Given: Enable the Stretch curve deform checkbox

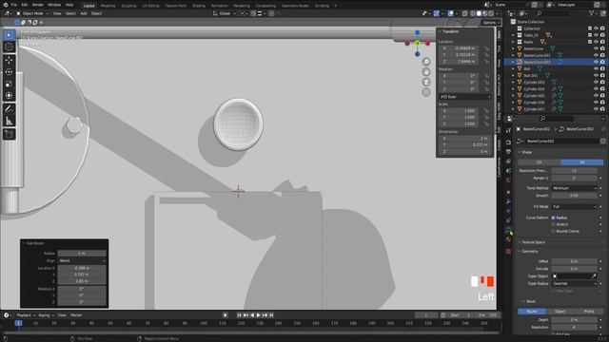Looking at the screenshot, I should coord(554,224).
